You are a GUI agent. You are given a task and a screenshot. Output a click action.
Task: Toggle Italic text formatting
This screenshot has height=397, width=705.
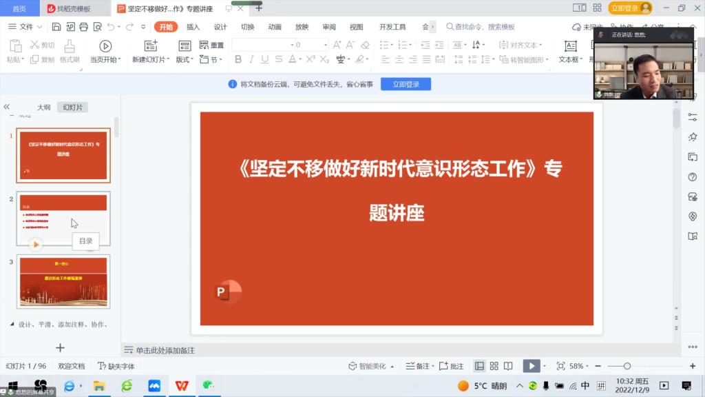252,60
